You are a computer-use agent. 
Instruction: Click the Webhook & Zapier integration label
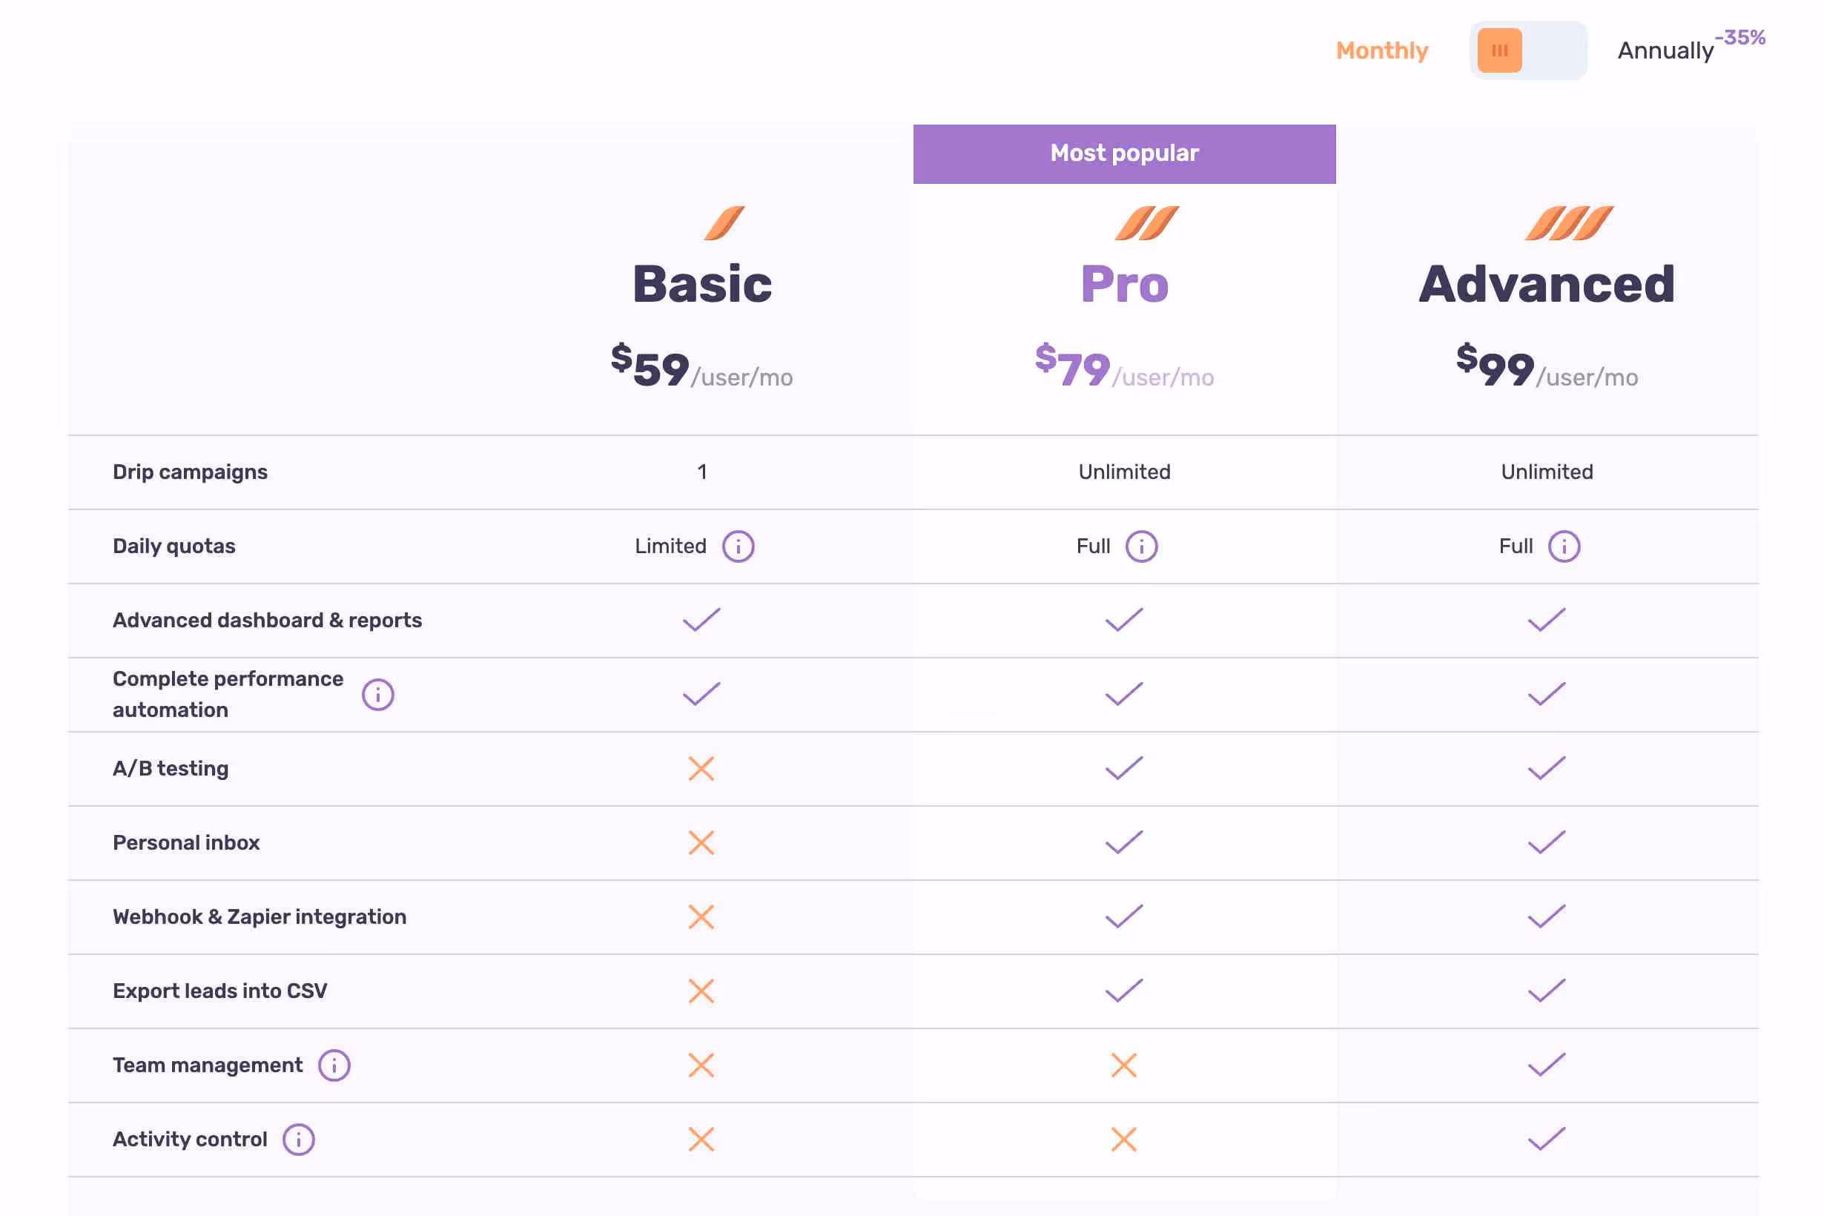click(259, 916)
